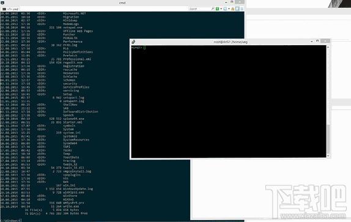
Task: Click the green new console button
Action: [x=217, y=9]
